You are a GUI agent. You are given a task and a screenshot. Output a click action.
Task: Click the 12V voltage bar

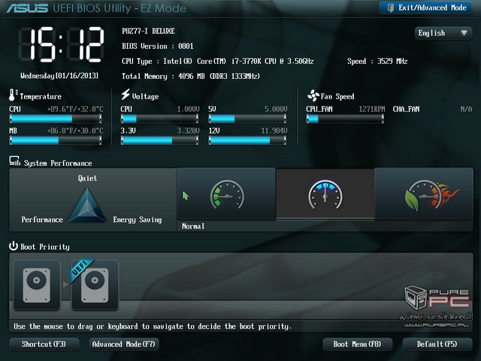point(248,140)
